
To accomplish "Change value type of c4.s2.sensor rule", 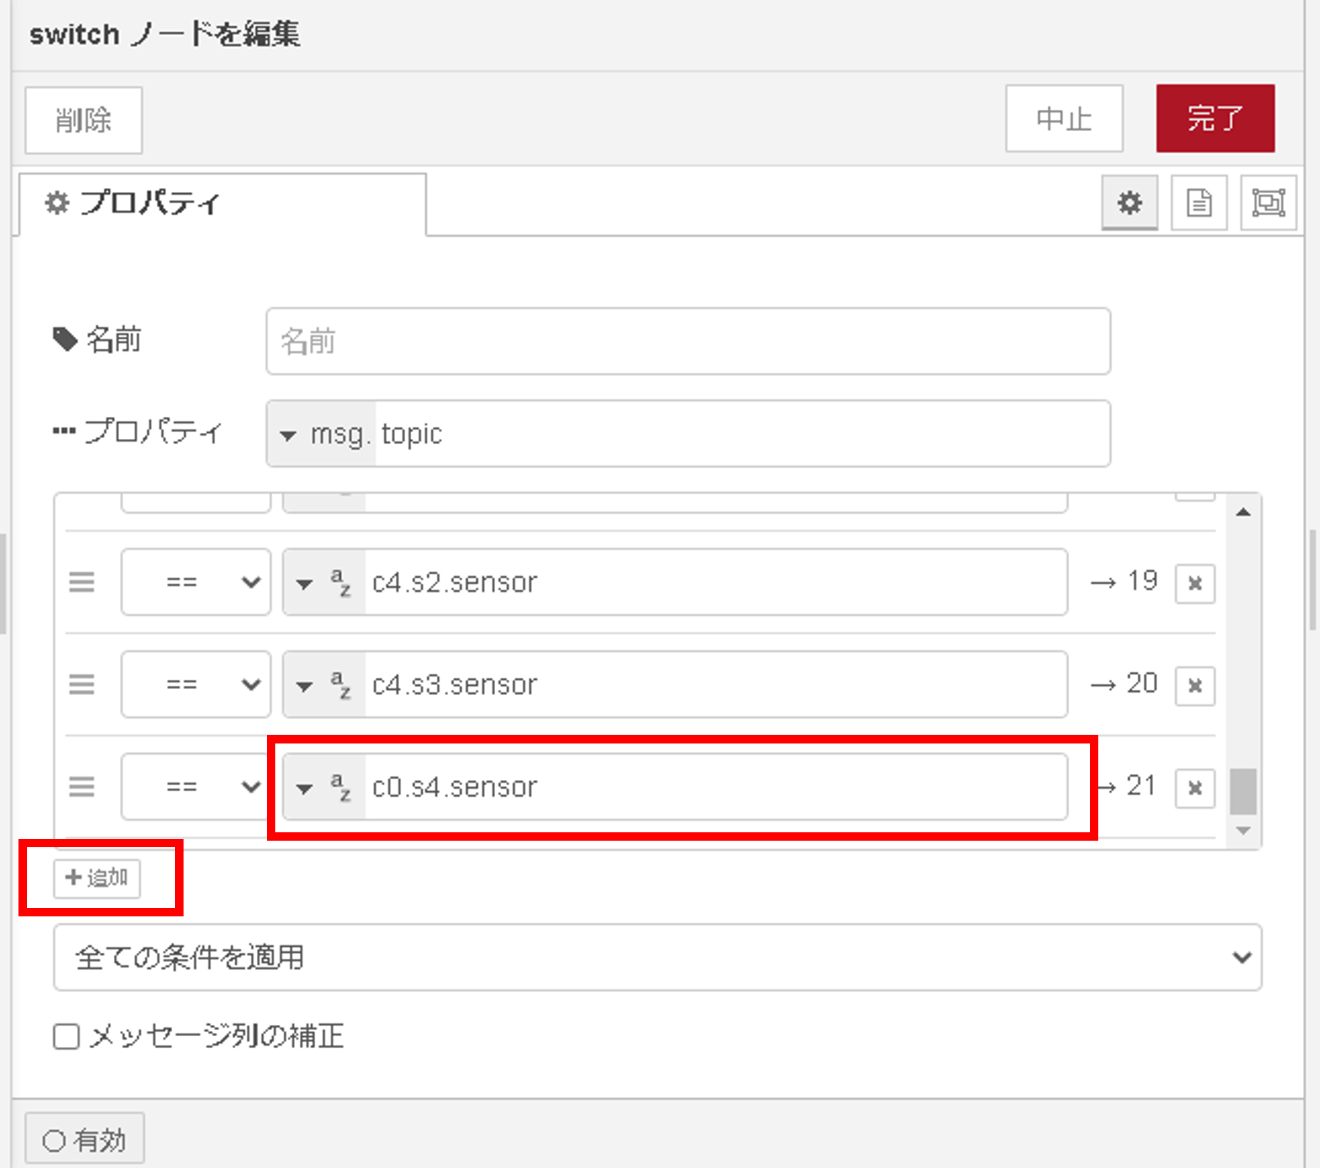I will pyautogui.click(x=324, y=582).
